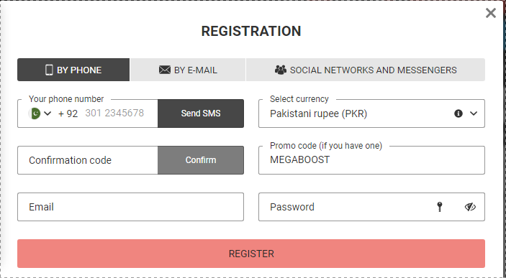Click the red REGISTER button
The width and height of the screenshot is (506, 278).
tap(251, 254)
